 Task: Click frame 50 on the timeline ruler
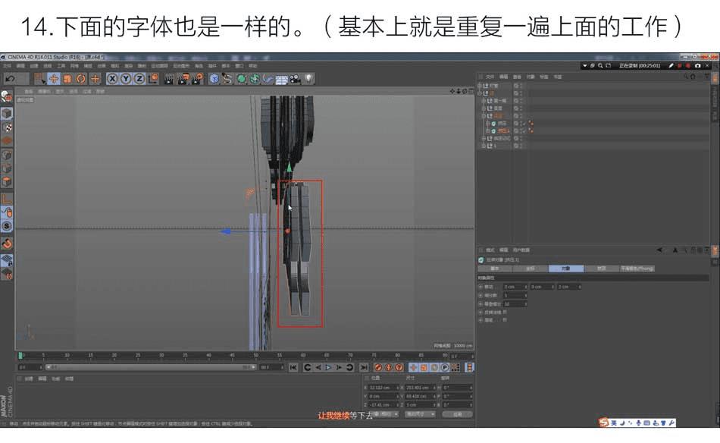tap(256, 355)
